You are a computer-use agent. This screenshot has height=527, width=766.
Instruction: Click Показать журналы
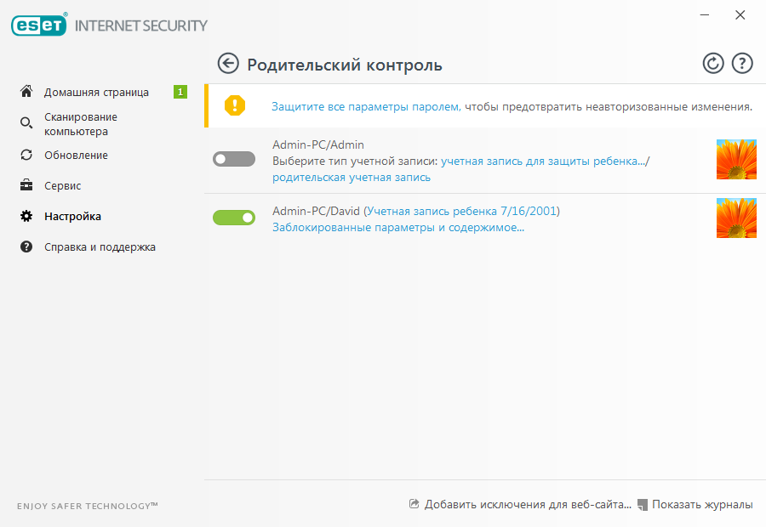tap(702, 505)
